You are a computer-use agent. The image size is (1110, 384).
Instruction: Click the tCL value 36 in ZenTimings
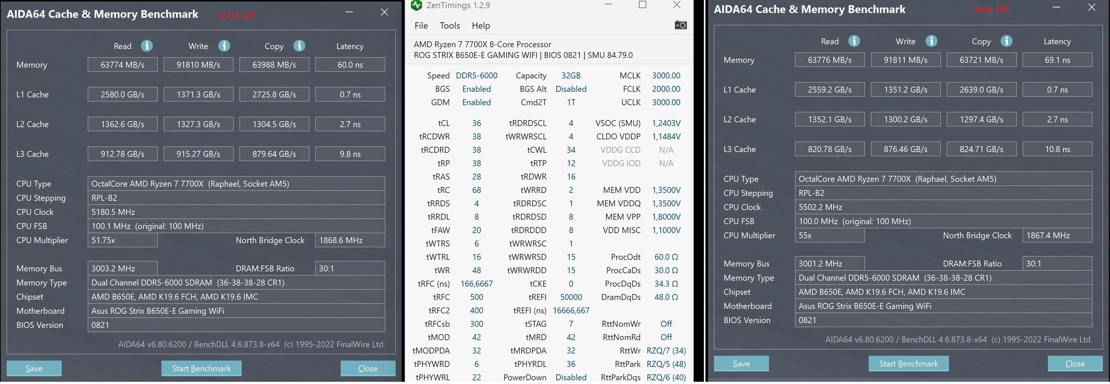(476, 123)
